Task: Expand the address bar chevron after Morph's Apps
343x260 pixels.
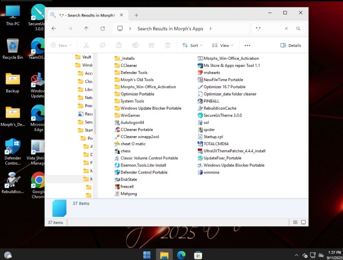Action: point(210,28)
